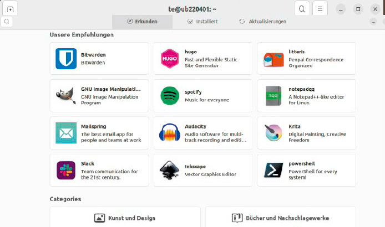Switch to the Installiert tab
The height and width of the screenshot is (227, 385).
tap(202, 22)
